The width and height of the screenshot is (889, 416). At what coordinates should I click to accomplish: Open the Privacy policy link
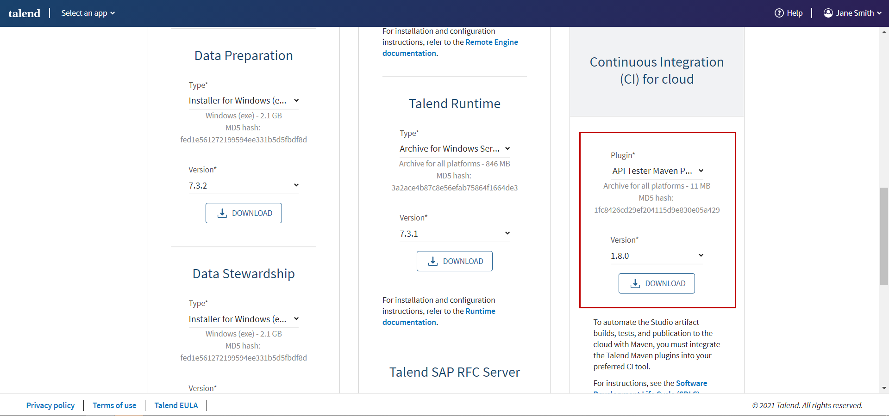(50, 405)
